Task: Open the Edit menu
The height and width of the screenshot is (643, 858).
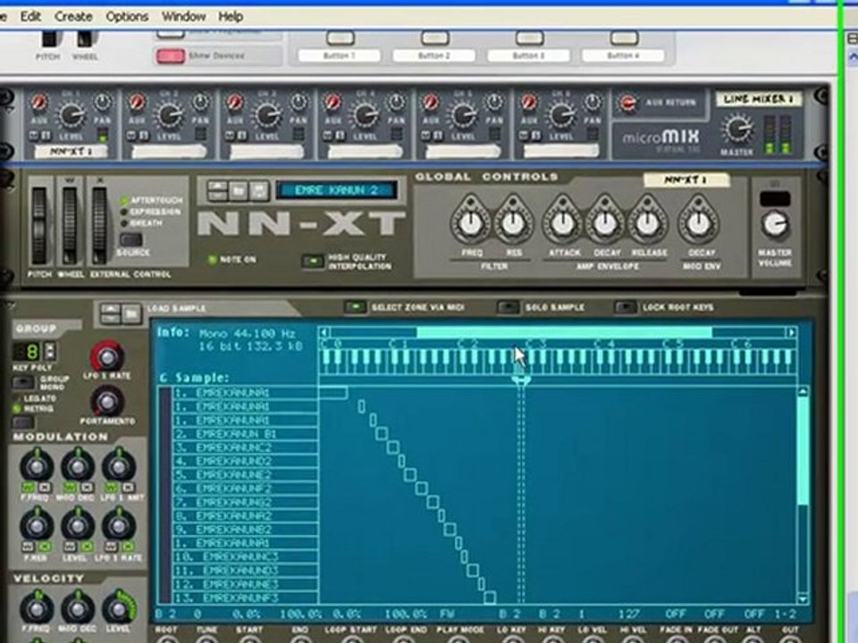Action: pyautogui.click(x=30, y=16)
